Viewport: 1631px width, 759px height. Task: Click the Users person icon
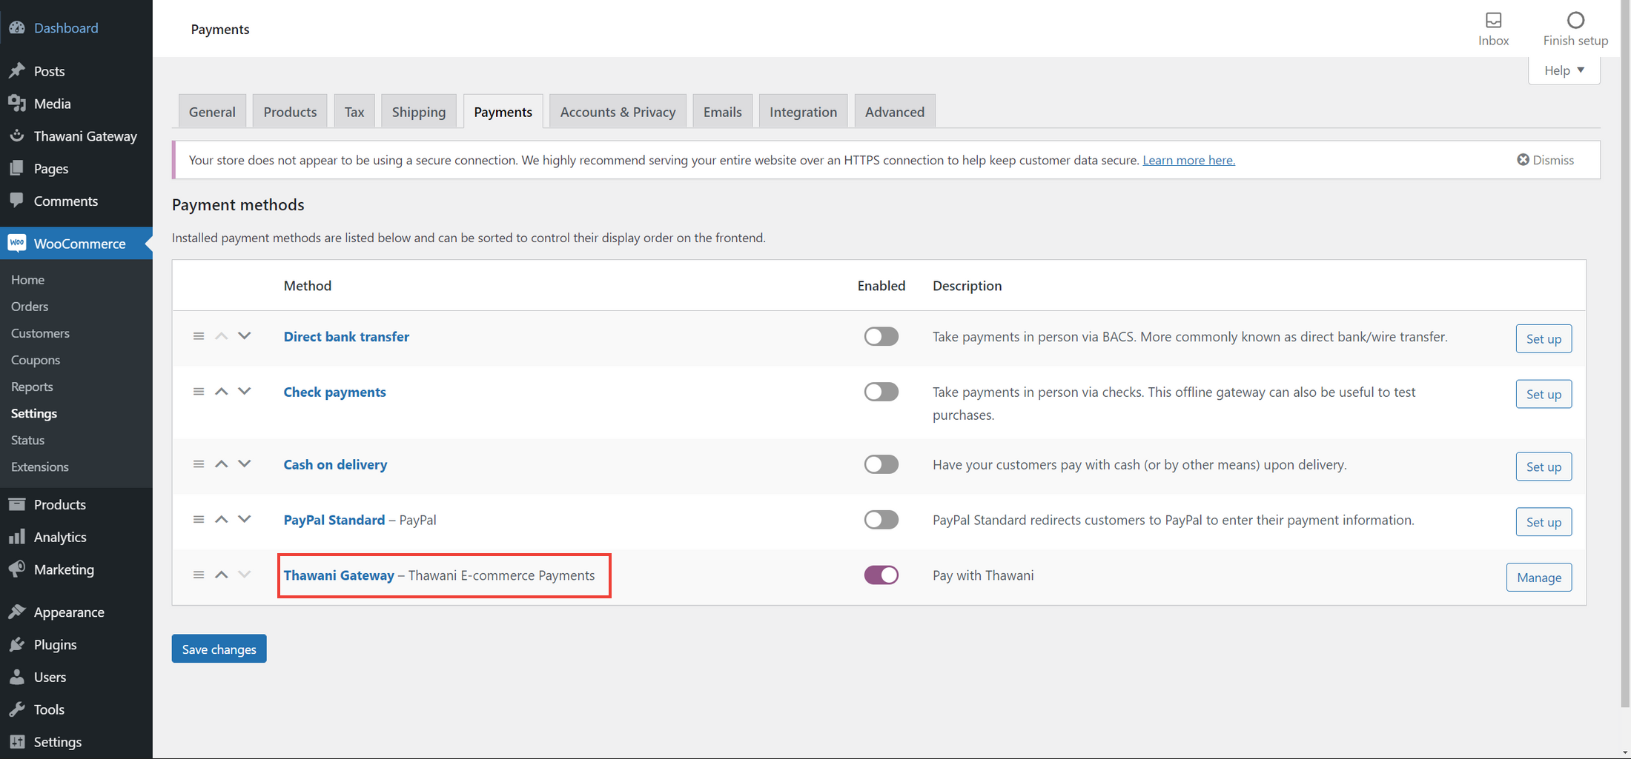point(17,677)
